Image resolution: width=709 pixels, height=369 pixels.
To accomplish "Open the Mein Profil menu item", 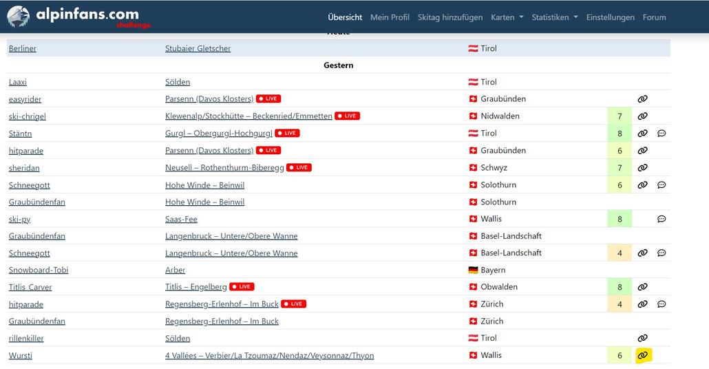I will [x=390, y=17].
